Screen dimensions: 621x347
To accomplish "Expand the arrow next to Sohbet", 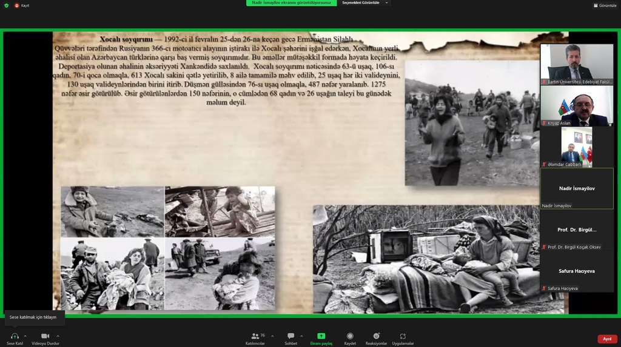I will [x=301, y=335].
